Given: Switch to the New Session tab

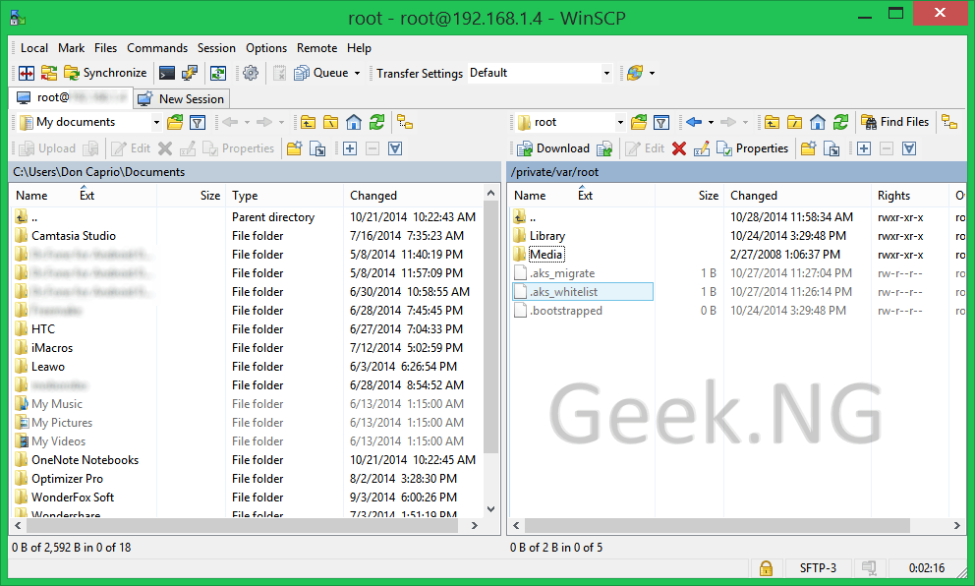Looking at the screenshot, I should 182,99.
